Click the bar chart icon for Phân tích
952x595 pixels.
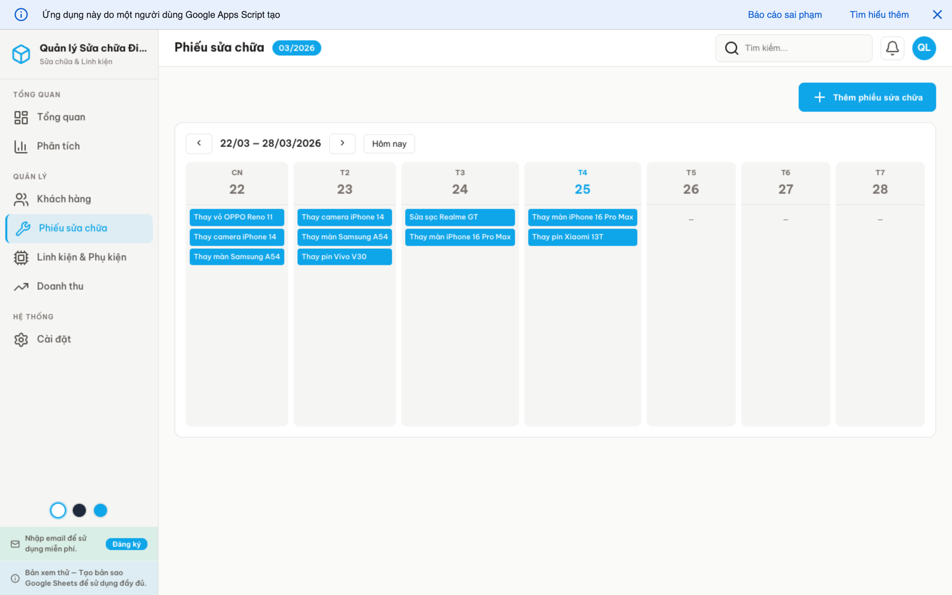[x=21, y=146]
